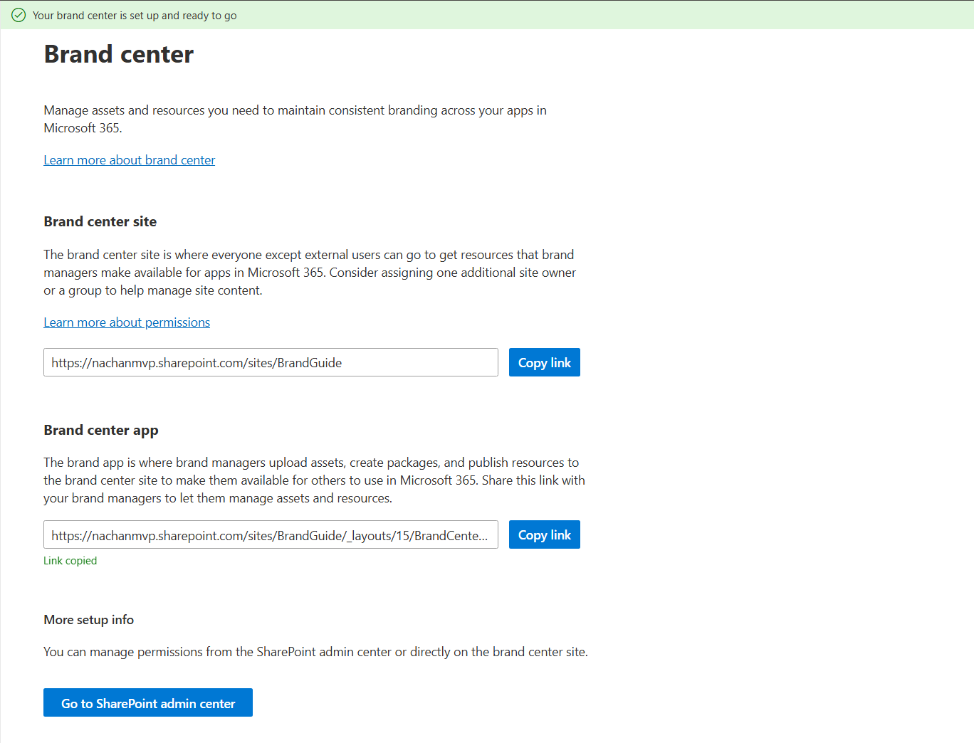Click the 'Brand center' page title

(x=118, y=55)
